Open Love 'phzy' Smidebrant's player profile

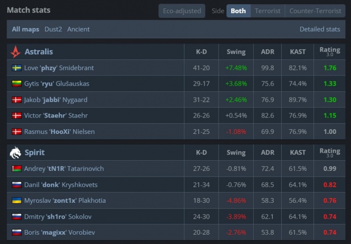tap(59, 68)
